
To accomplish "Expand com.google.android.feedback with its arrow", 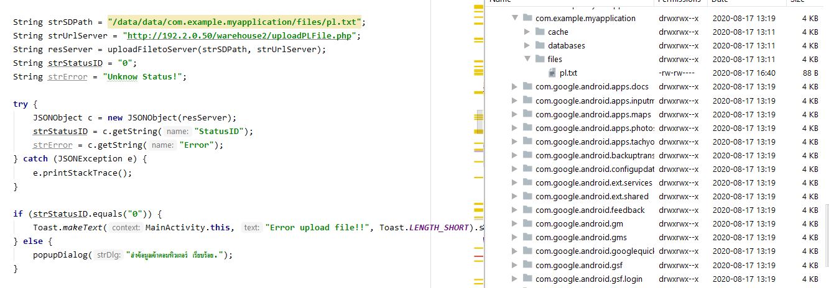I will 515,210.
